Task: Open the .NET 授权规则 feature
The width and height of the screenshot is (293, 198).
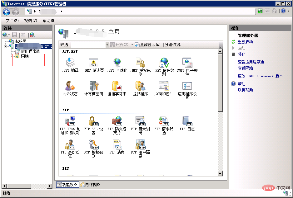Action: [140, 67]
